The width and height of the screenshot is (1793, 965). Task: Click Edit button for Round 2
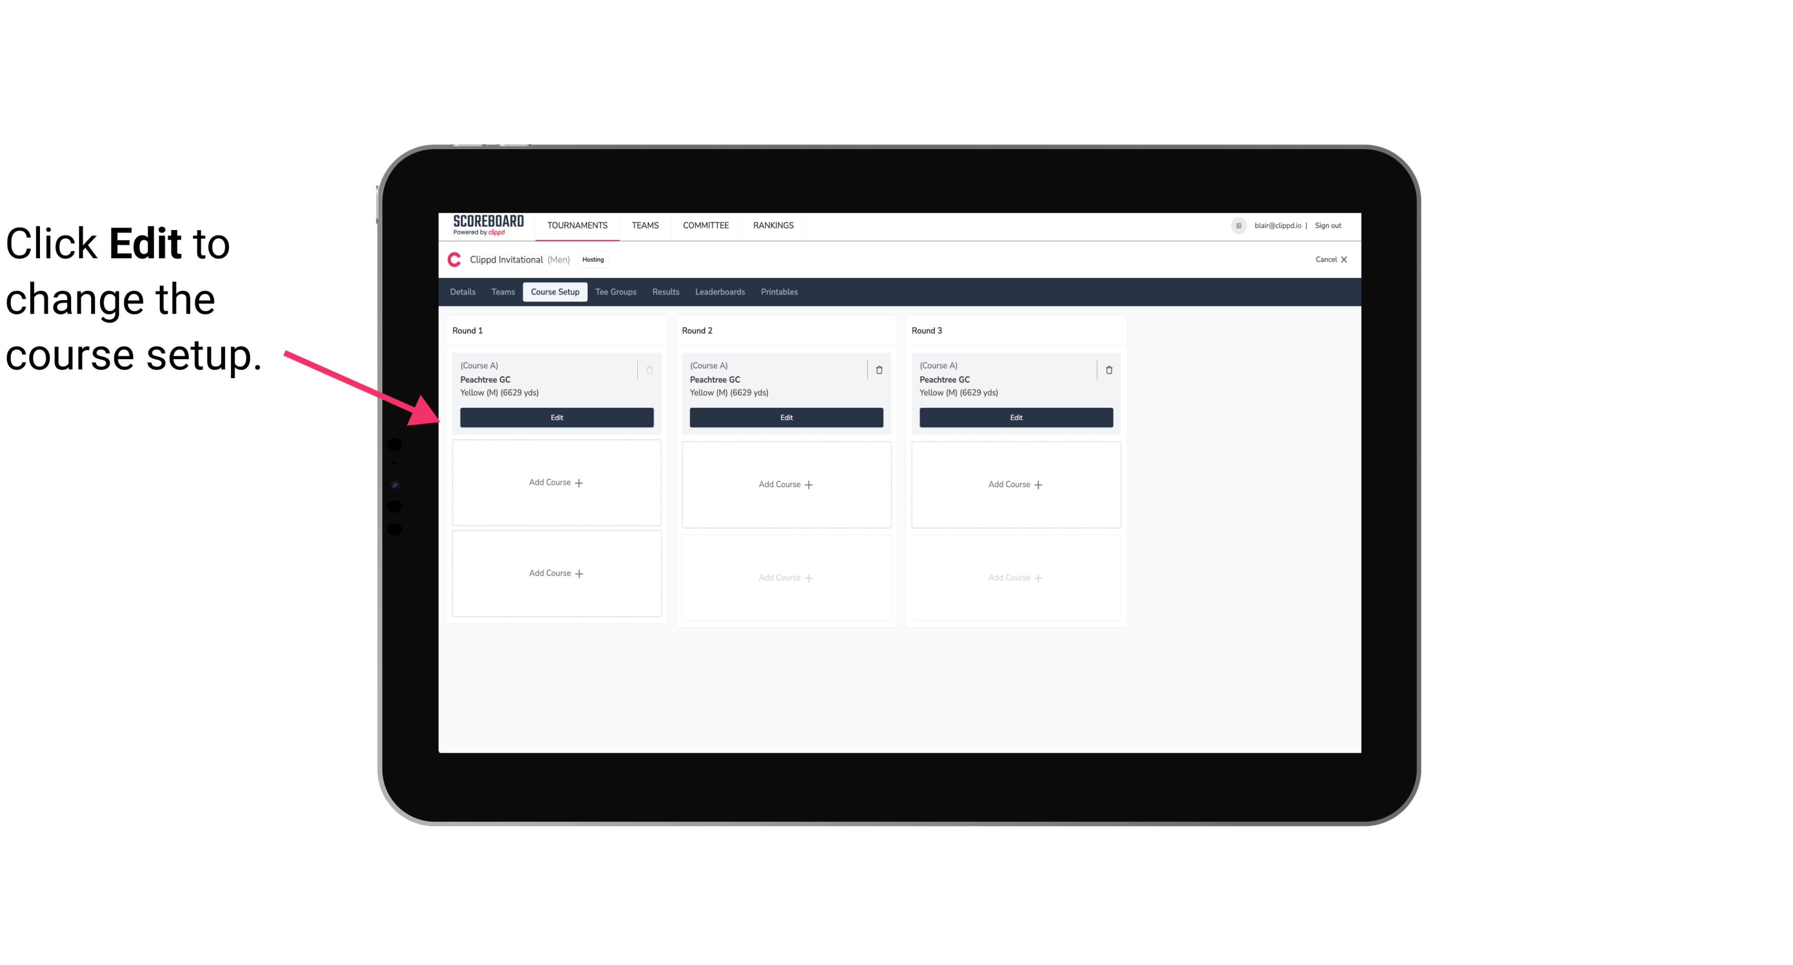pos(785,416)
